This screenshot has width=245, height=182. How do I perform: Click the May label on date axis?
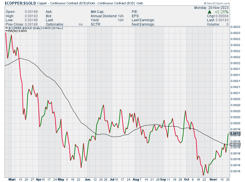point(61,179)
